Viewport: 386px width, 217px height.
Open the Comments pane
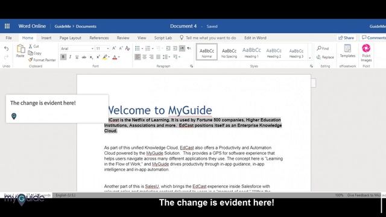click(373, 37)
